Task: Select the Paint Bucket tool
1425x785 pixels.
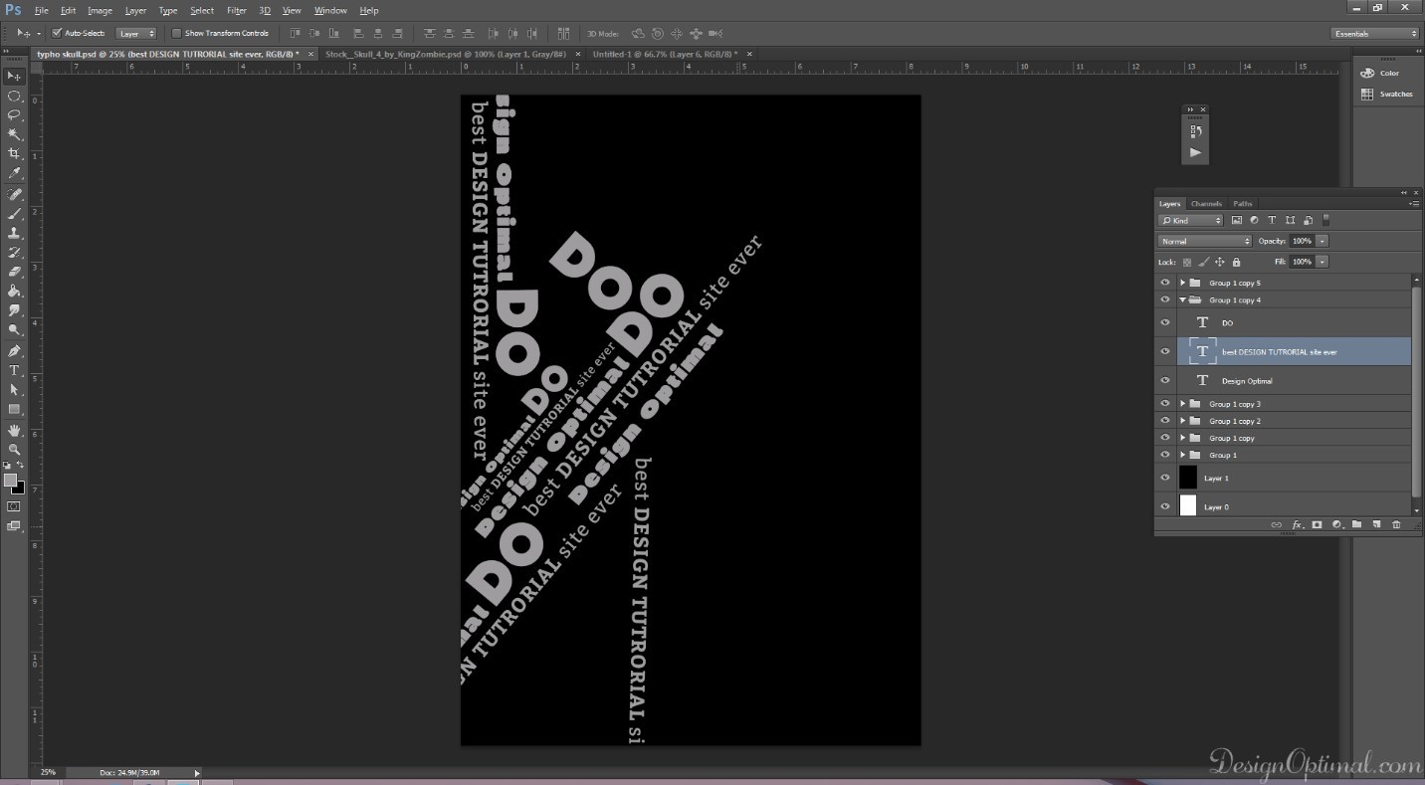Action: 14,292
